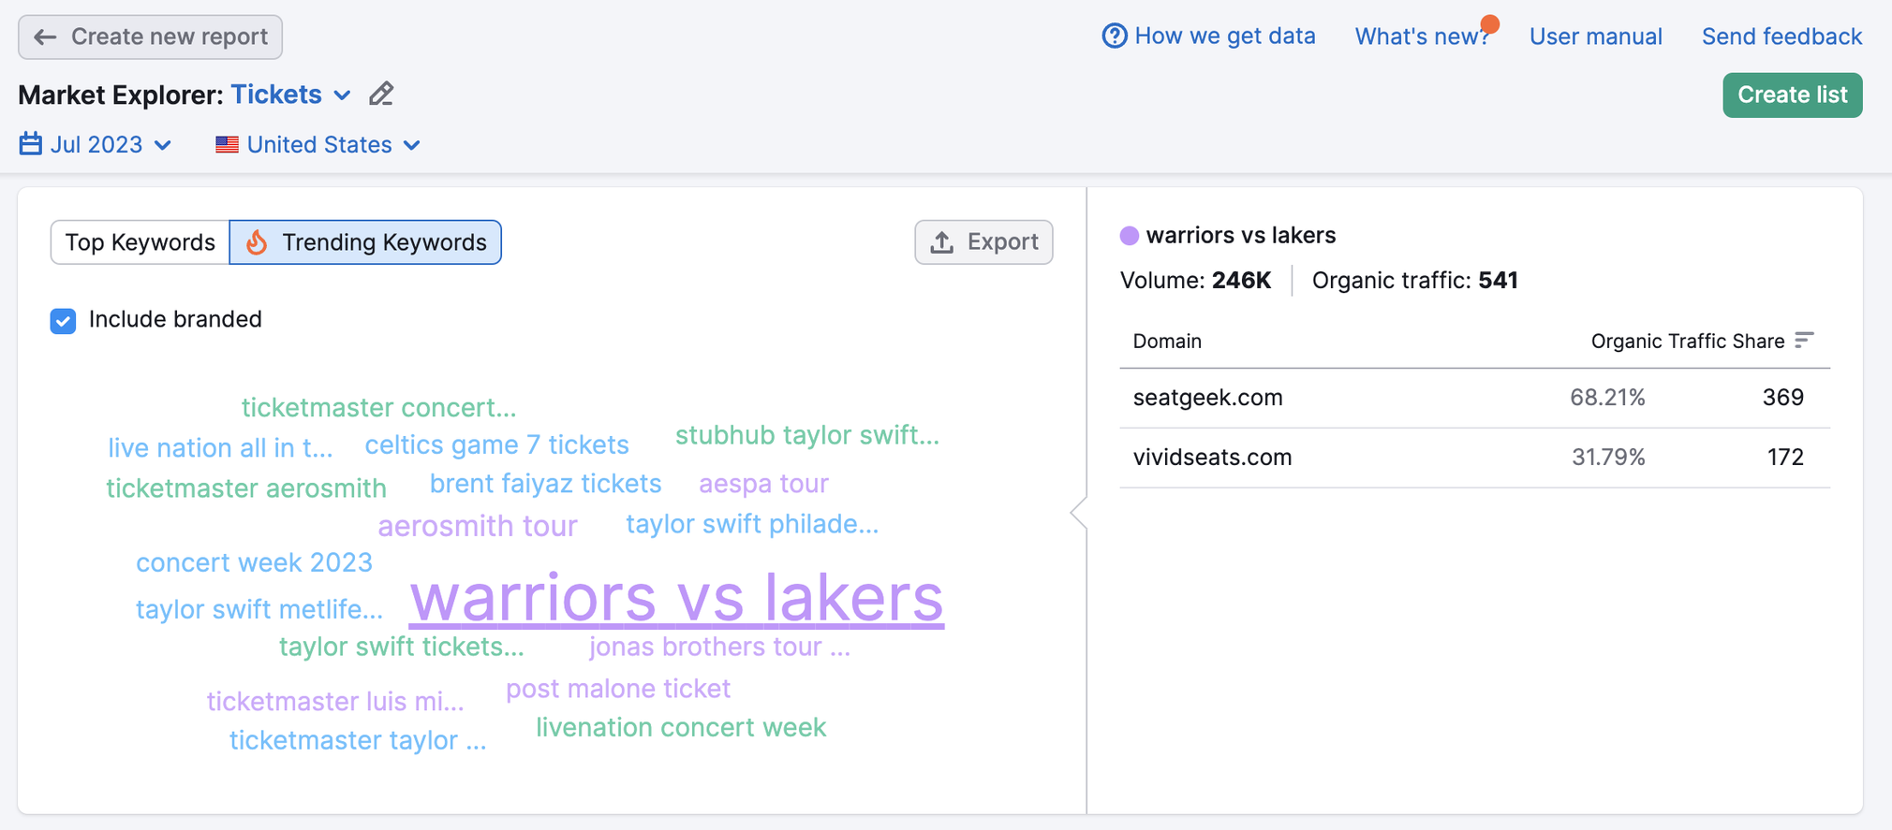Click the Create list button
The height and width of the screenshot is (830, 1892).
[x=1792, y=95]
